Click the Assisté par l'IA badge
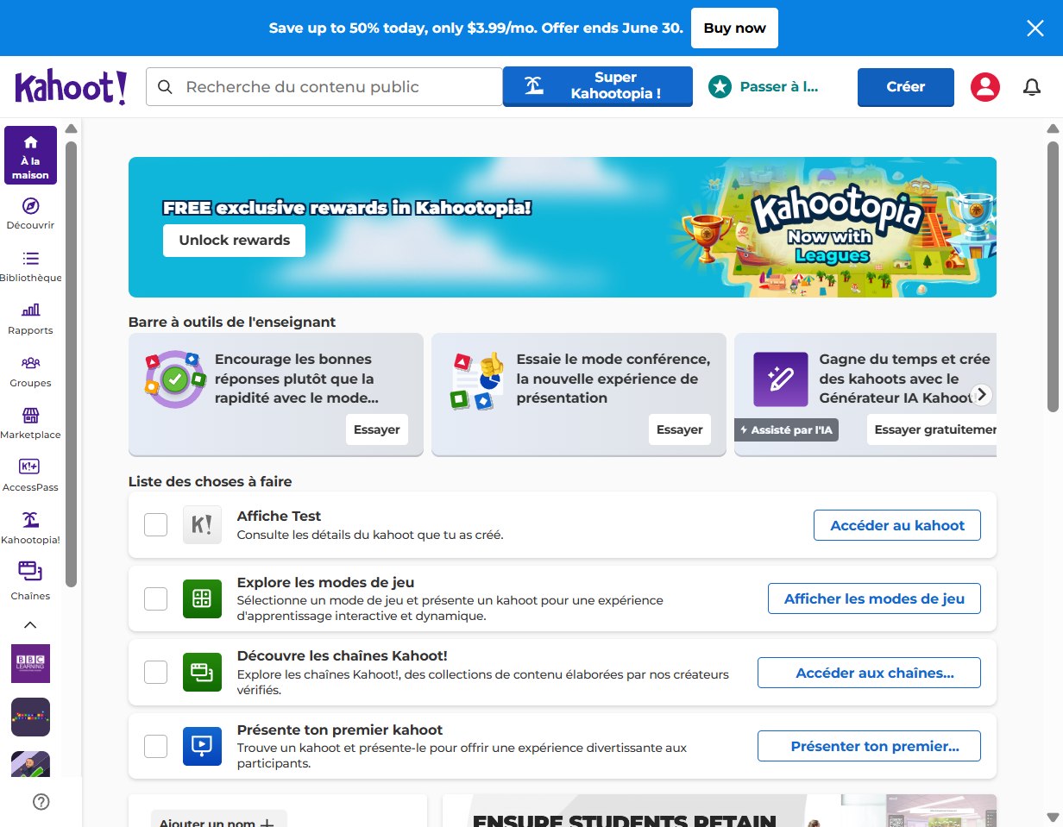 tap(787, 429)
